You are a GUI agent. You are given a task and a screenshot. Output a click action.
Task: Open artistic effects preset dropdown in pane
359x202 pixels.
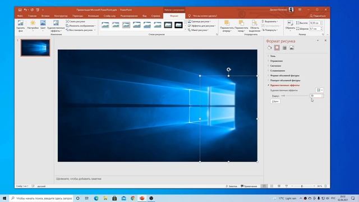[319, 90]
